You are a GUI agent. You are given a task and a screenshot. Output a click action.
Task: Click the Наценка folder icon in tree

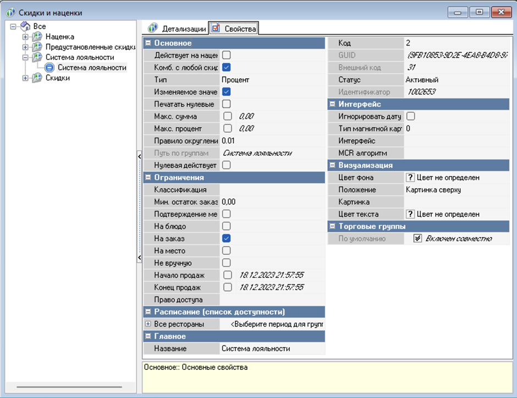coord(37,37)
